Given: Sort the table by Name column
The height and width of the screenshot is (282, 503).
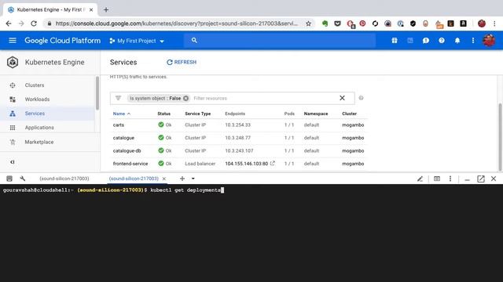Looking at the screenshot, I should (122, 114).
